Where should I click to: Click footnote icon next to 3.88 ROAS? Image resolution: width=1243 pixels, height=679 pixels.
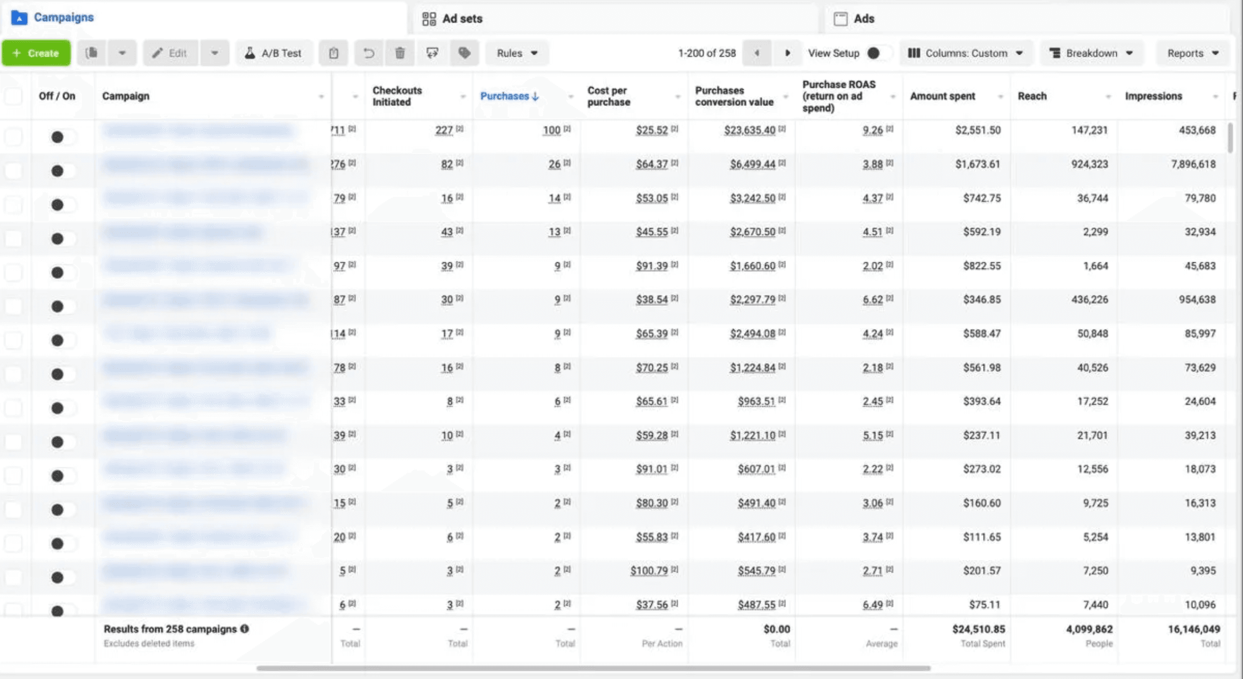coord(890,163)
